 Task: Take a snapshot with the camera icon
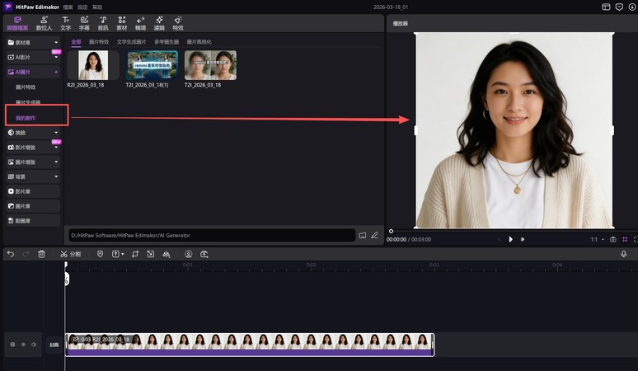point(612,239)
